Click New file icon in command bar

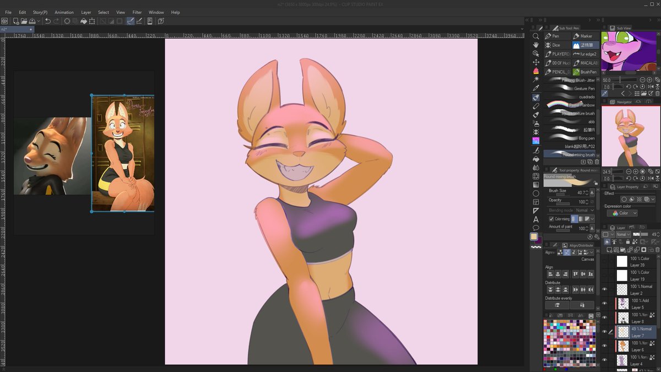click(17, 21)
